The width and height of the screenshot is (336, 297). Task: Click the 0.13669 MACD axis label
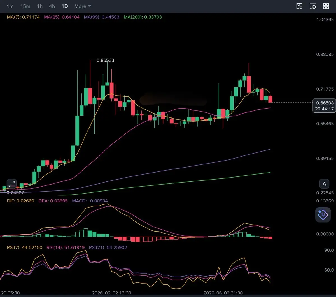pyautogui.click(x=325, y=201)
